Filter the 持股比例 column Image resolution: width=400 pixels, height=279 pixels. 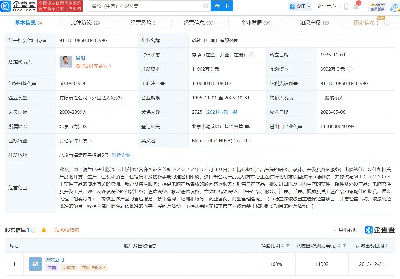click(288, 246)
